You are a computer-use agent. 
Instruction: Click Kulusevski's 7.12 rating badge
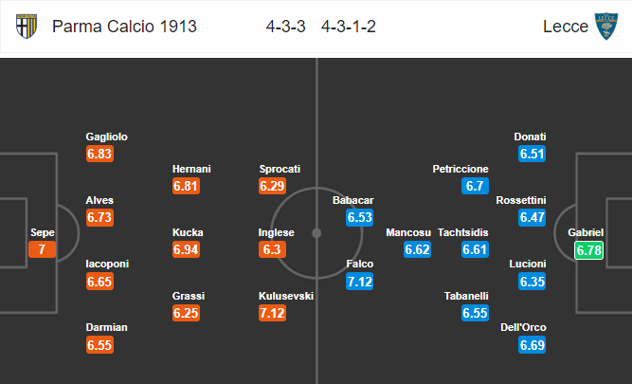click(273, 313)
